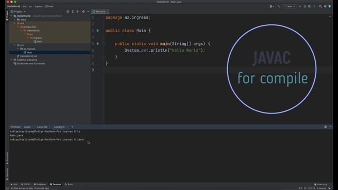Click the UTF-8 encoding in status bar
The image size is (338, 190).
click(312, 188)
